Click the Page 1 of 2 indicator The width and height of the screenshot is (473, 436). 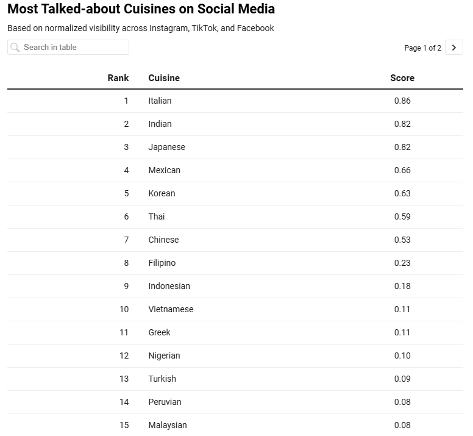[x=422, y=48]
